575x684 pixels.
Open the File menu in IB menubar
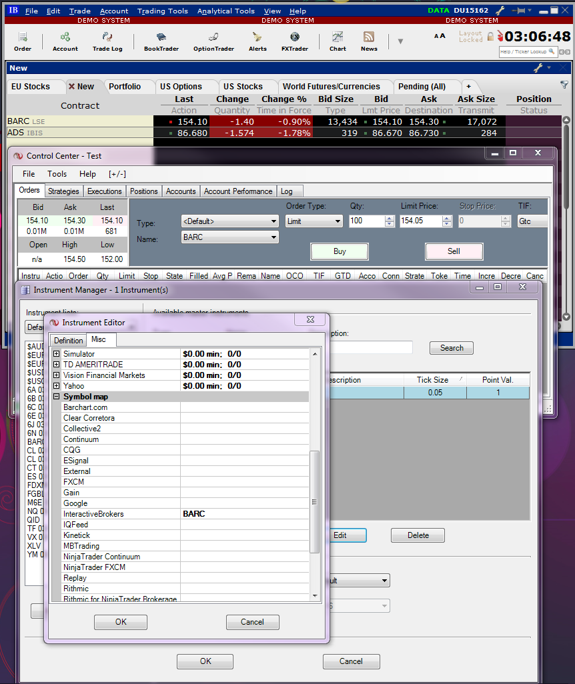(31, 11)
